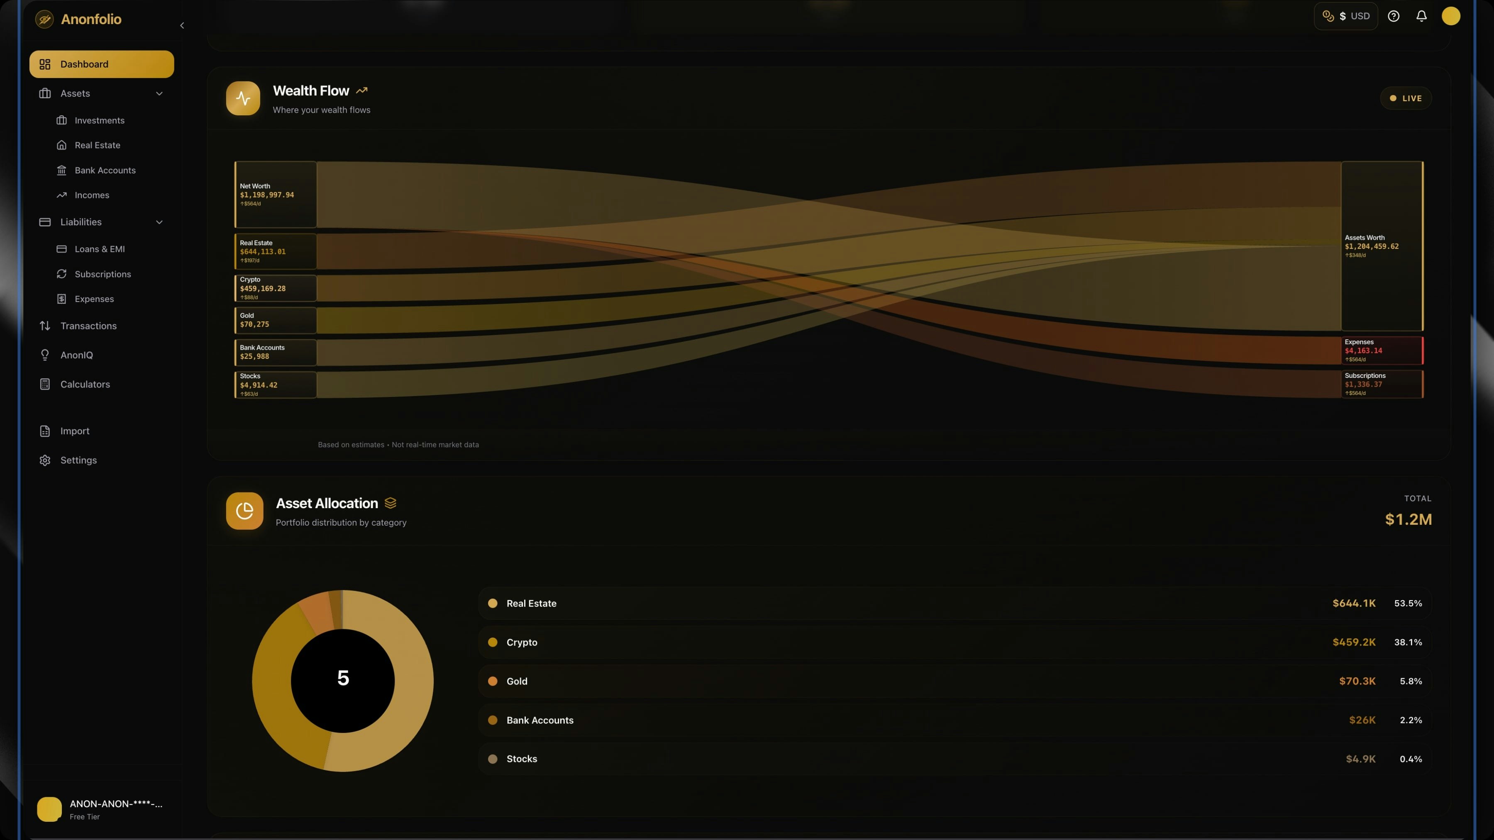
Task: Open the user avatar in top bar
Action: [1450, 16]
